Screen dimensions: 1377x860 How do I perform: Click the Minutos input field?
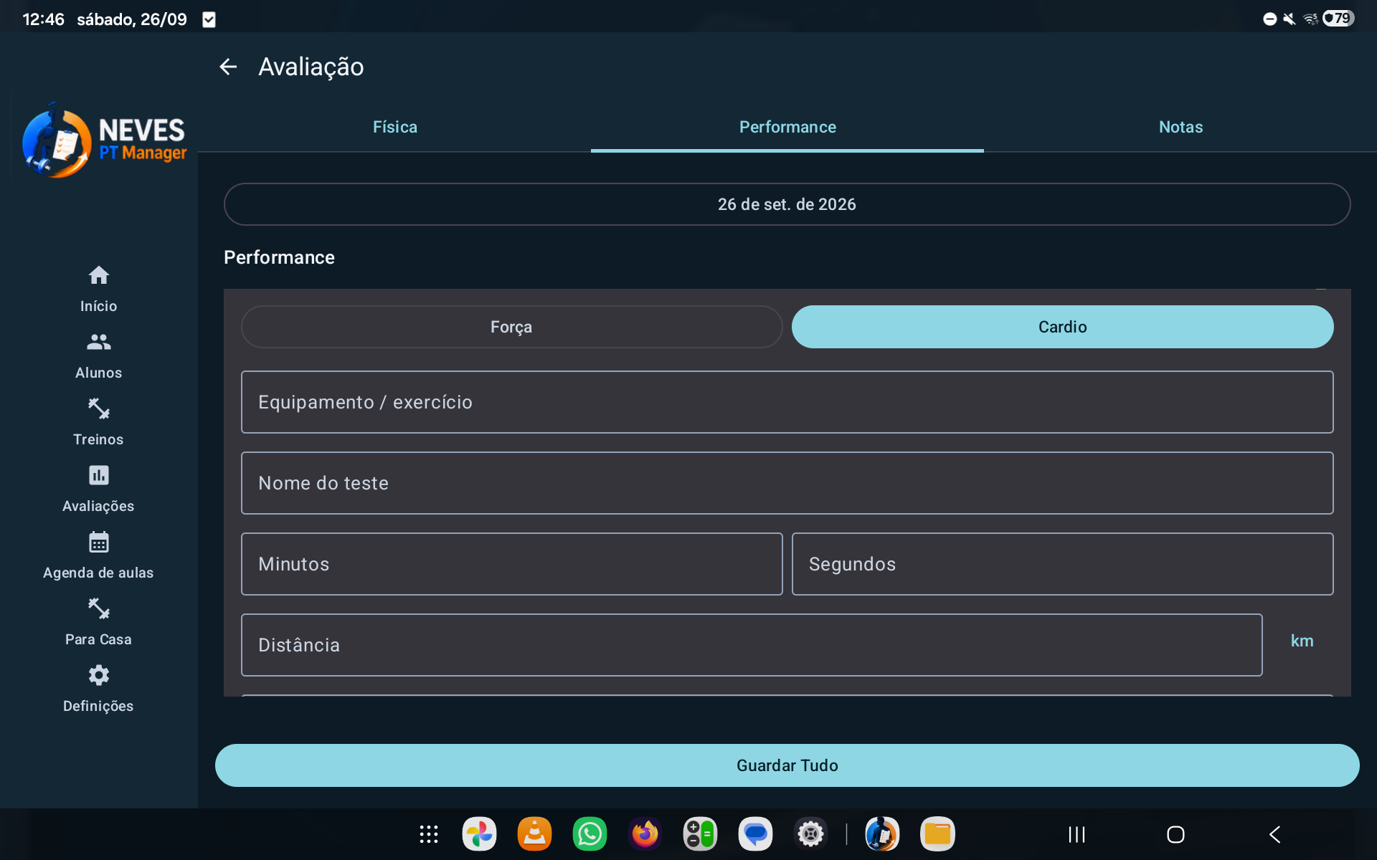click(x=511, y=564)
